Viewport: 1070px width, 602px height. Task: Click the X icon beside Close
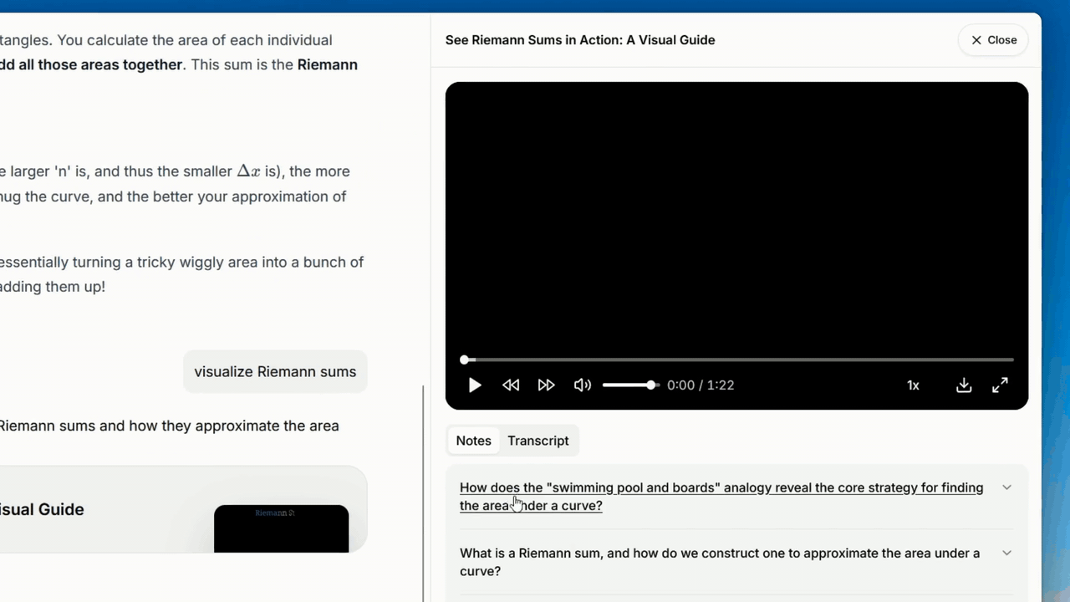pyautogui.click(x=976, y=40)
